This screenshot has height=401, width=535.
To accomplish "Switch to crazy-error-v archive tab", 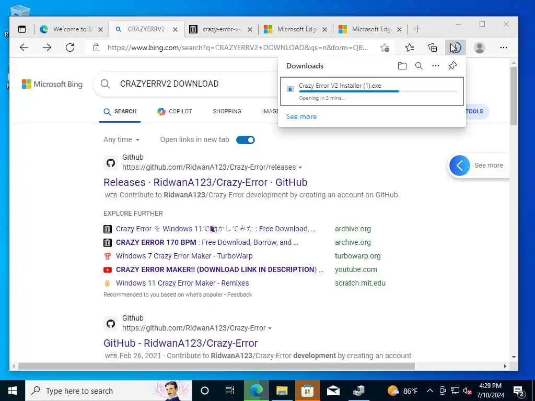I will pyautogui.click(x=221, y=29).
